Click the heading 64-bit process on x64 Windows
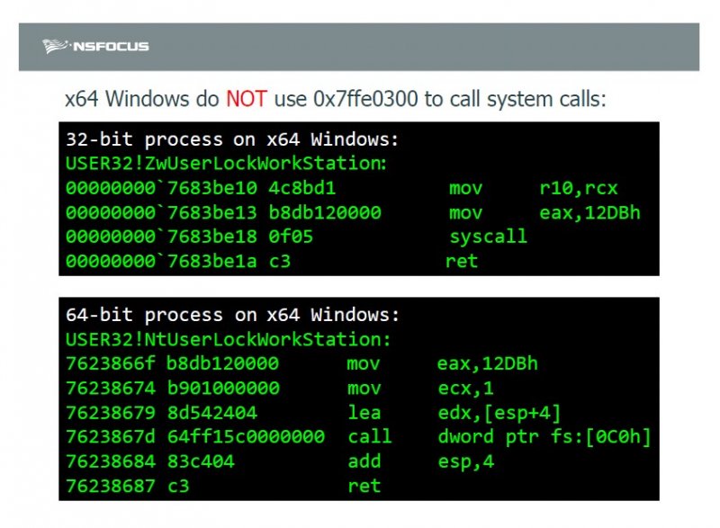Screen dimensions: 720x528 coord(232,315)
